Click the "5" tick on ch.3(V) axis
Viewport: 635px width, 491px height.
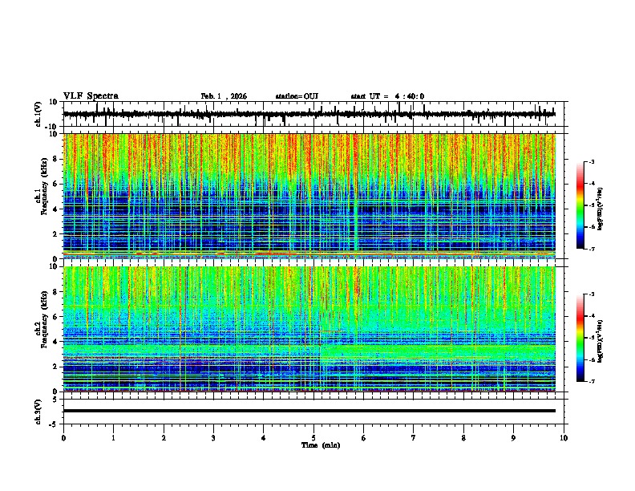click(56, 400)
